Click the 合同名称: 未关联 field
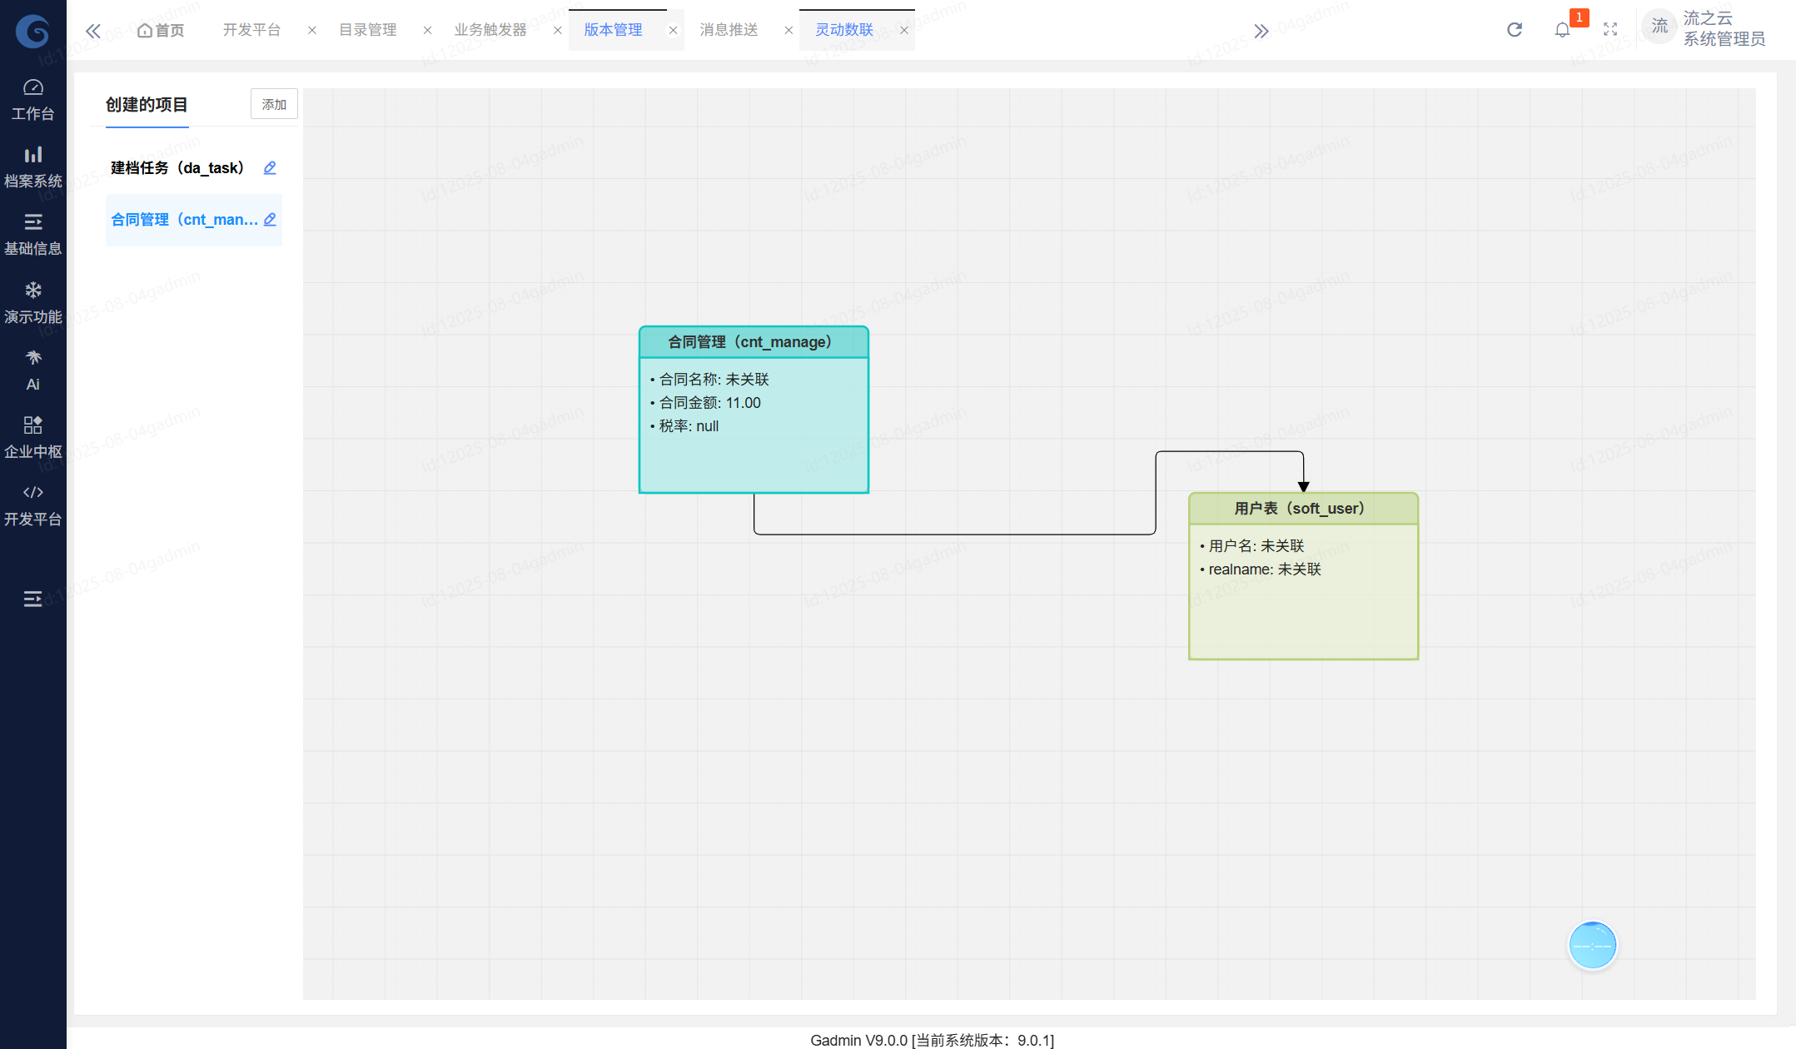The image size is (1796, 1049). pos(709,380)
